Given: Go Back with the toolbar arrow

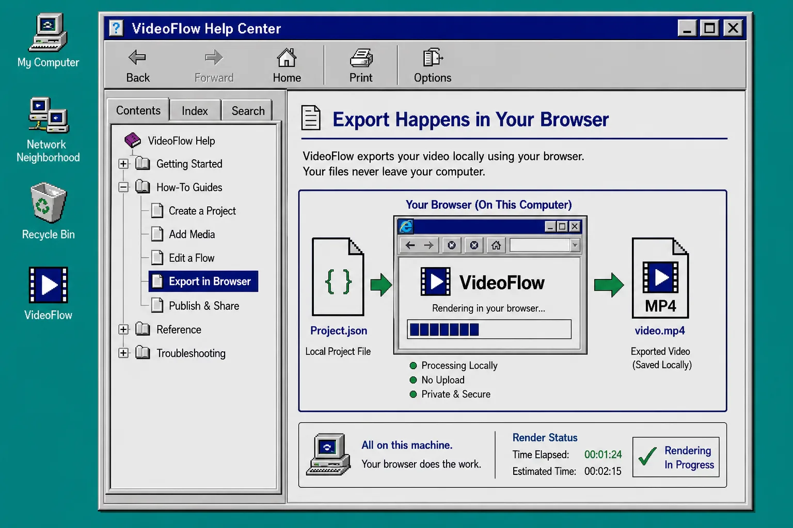Looking at the screenshot, I should click(138, 66).
